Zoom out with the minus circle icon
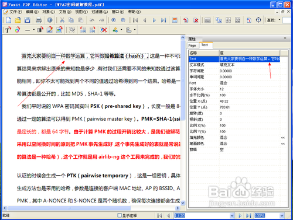Image resolution: width=293 pixels, height=220 pixels. click(x=123, y=20)
